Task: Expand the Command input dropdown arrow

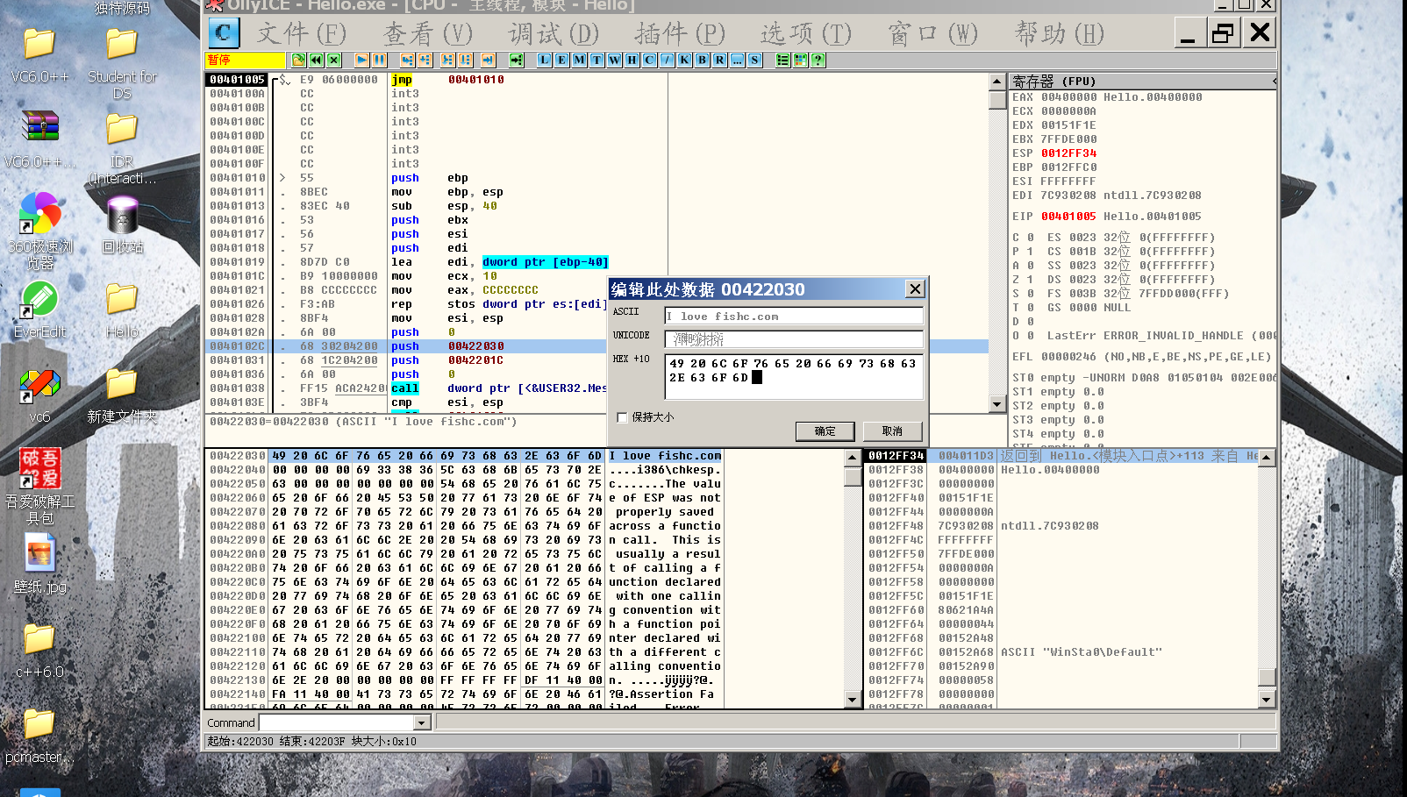Action: (x=422, y=723)
